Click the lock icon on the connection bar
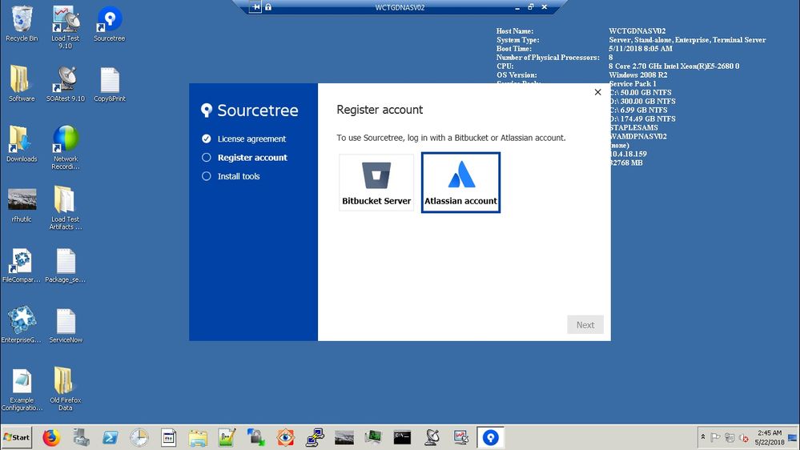 click(x=268, y=7)
